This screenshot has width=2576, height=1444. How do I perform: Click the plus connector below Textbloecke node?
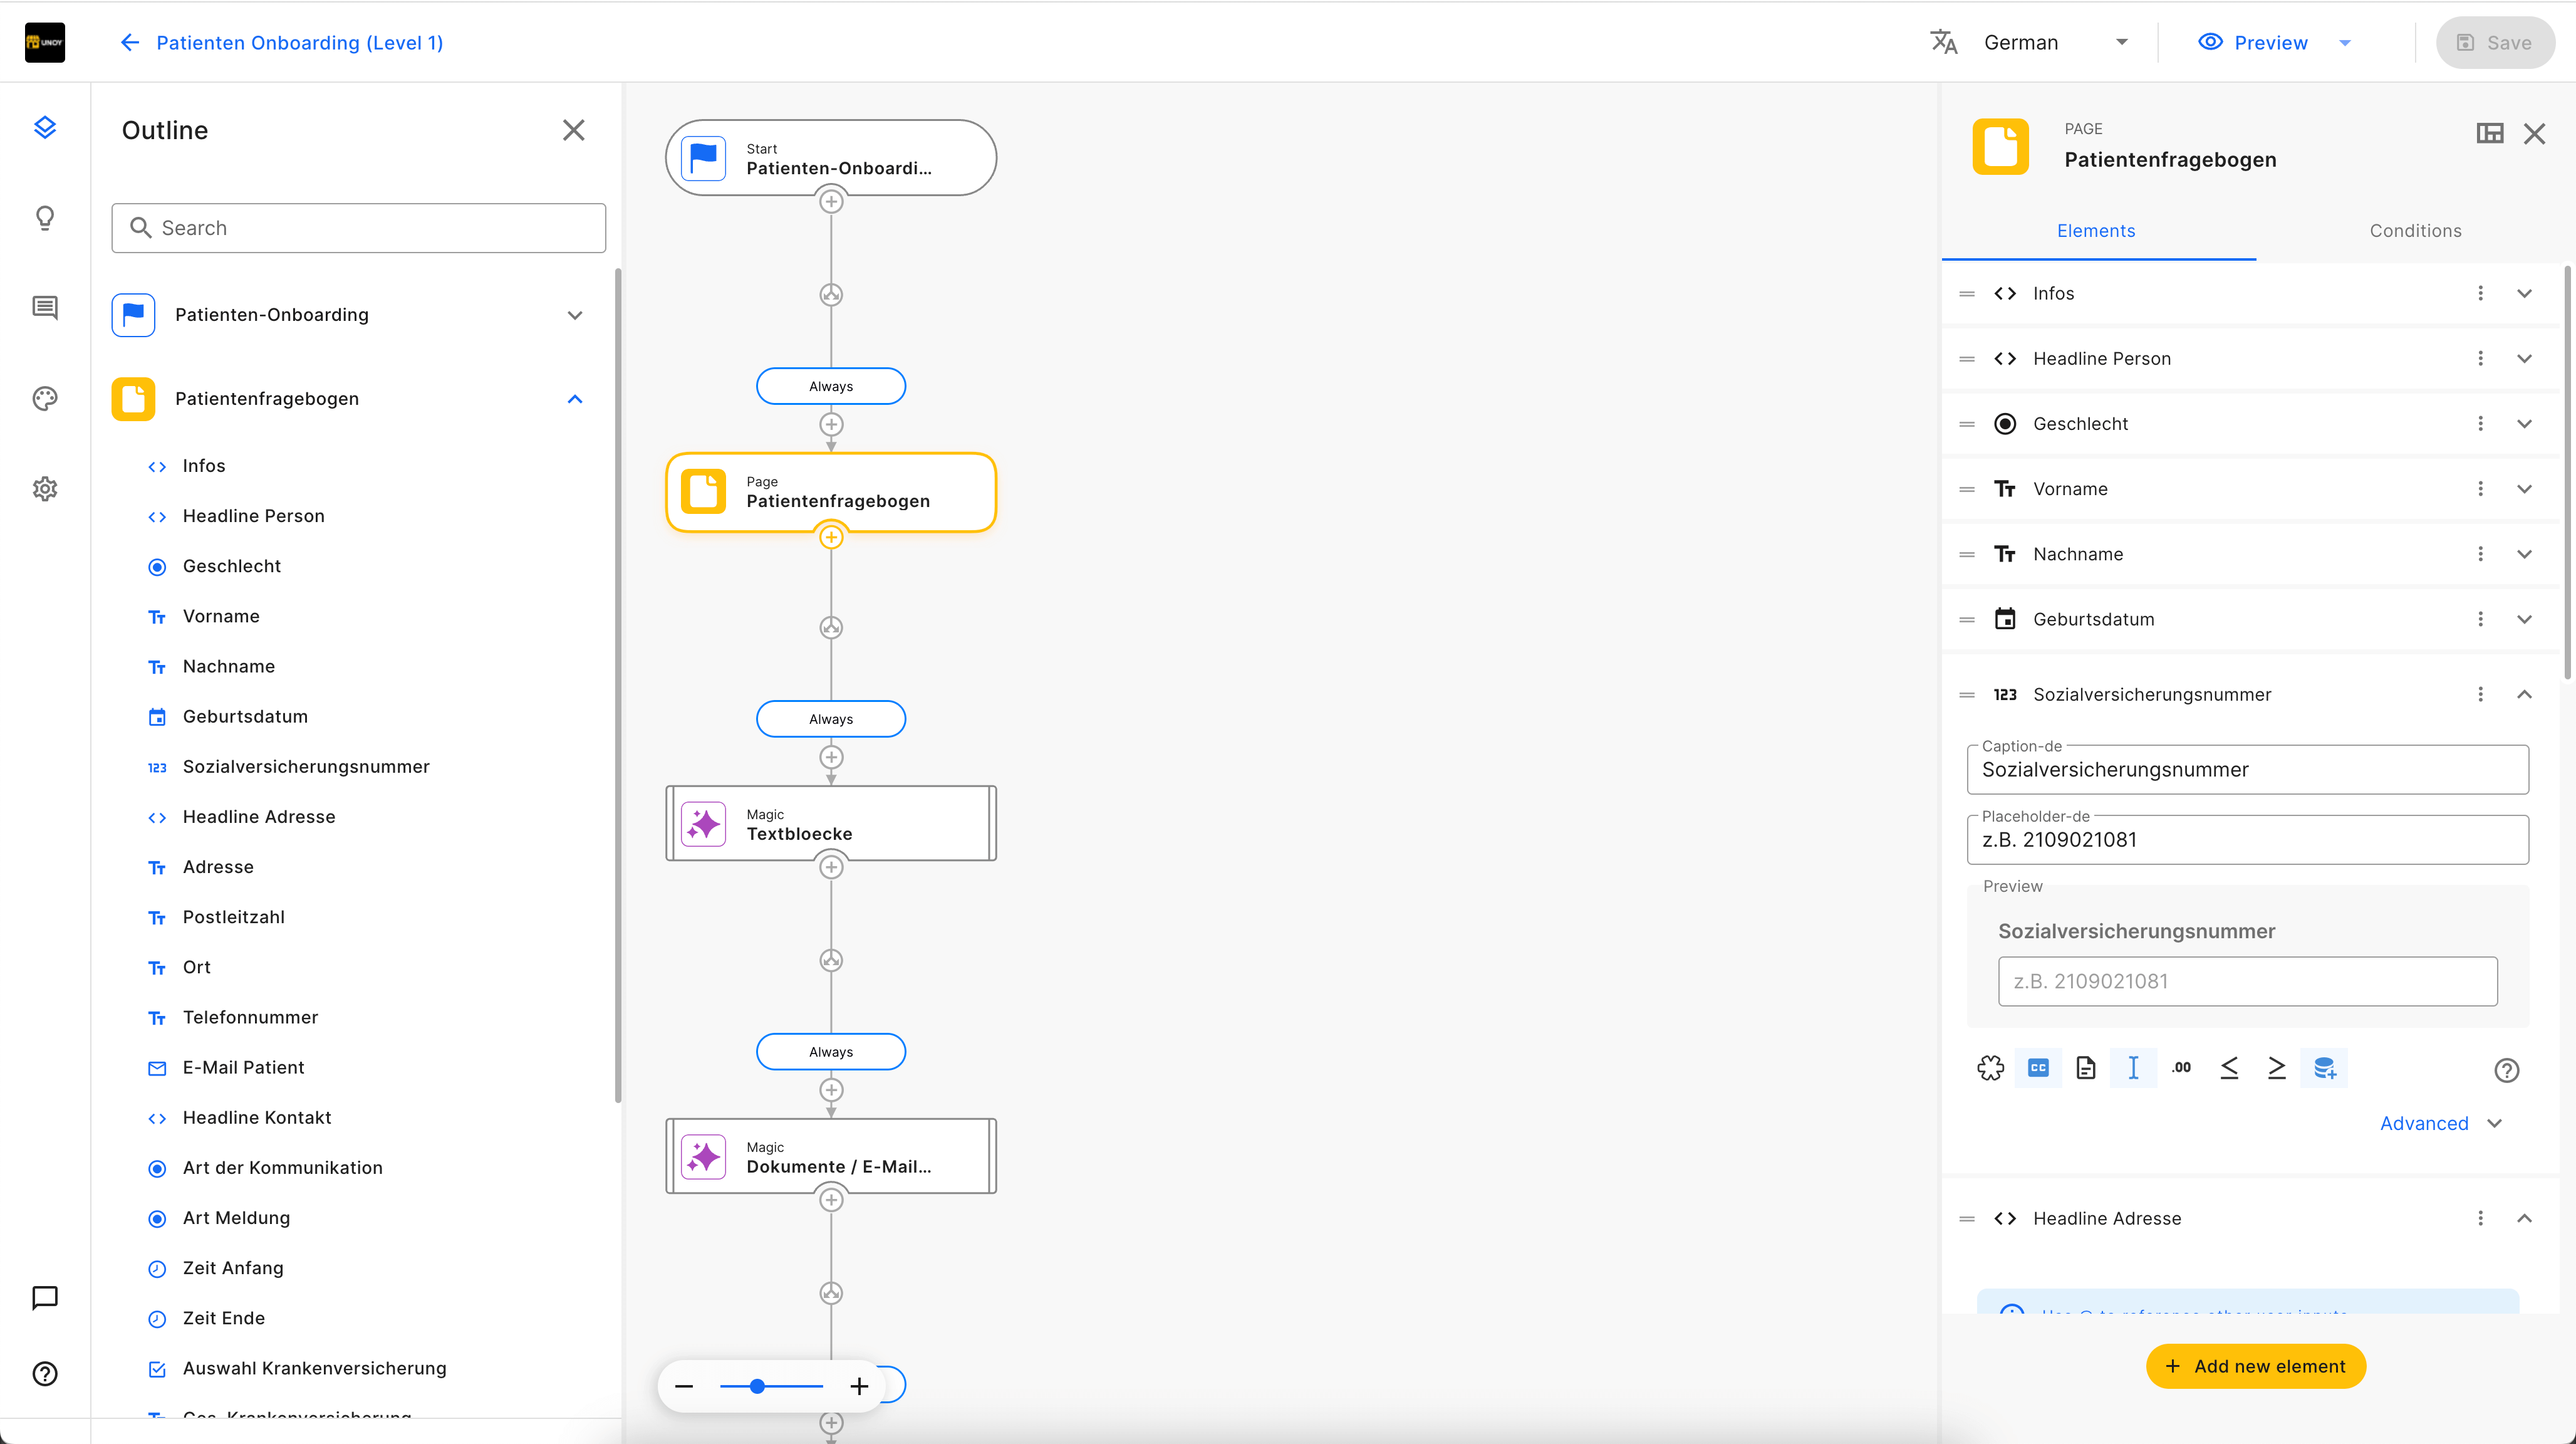point(831,867)
